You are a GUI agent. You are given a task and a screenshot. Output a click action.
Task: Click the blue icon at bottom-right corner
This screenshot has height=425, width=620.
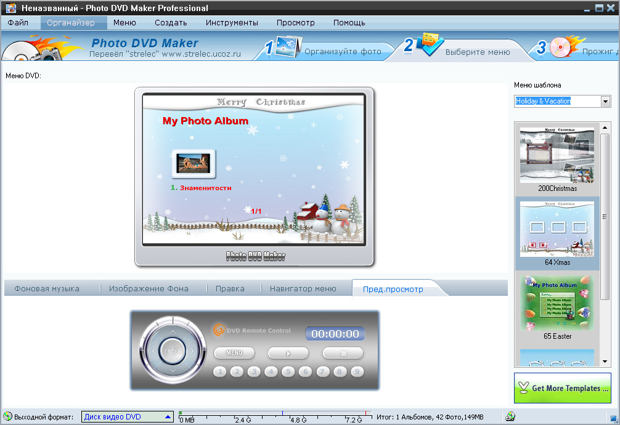coord(614,418)
